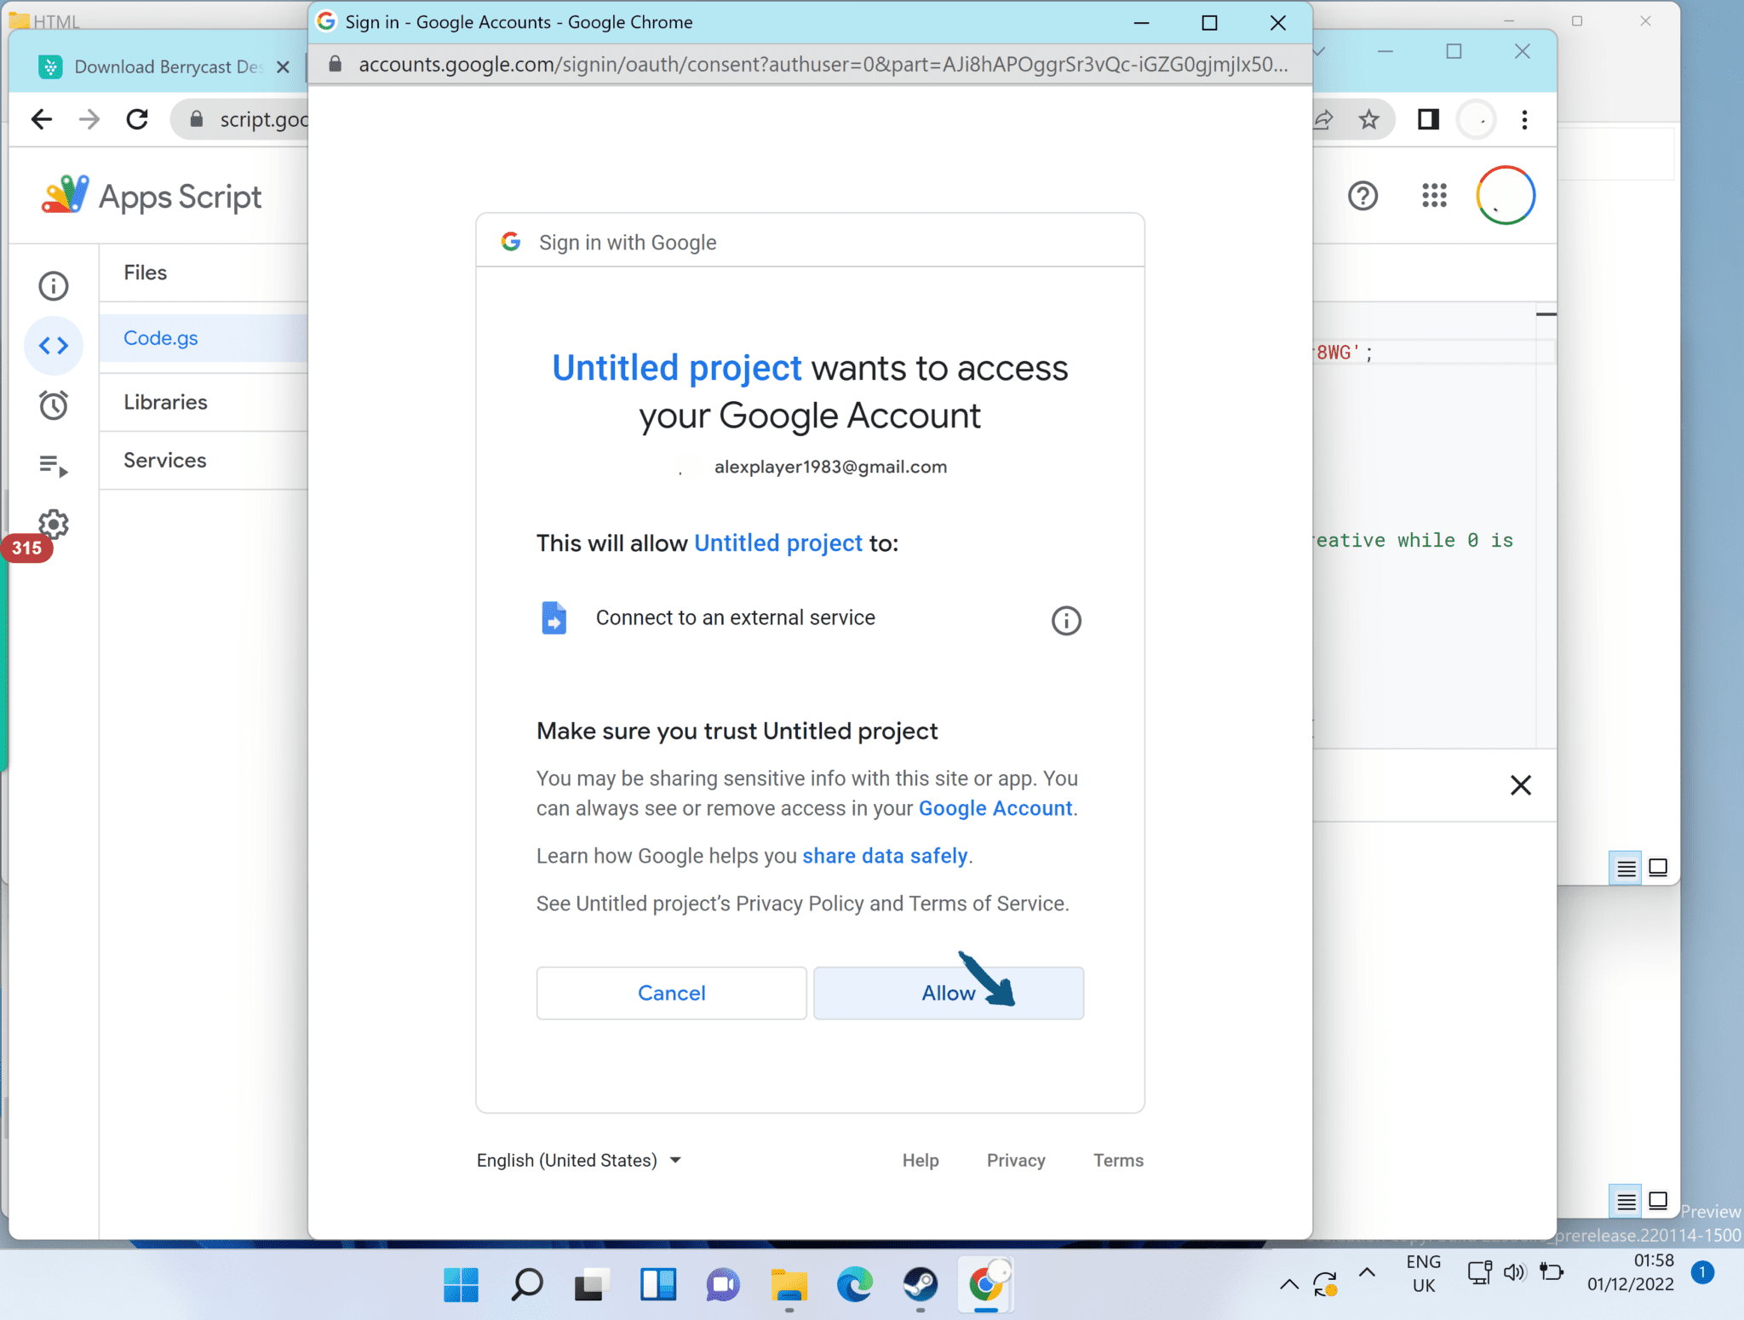
Task: Open the Google apps grid icon
Action: click(x=1434, y=196)
